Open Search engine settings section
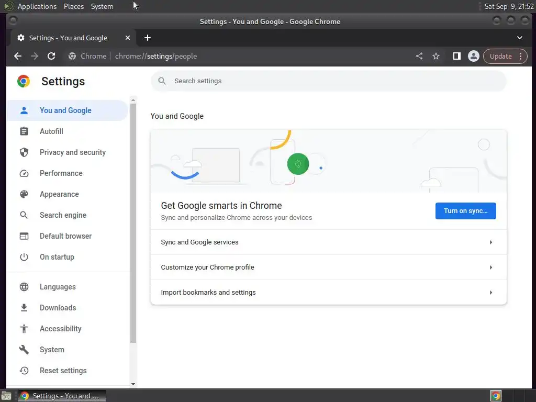Image resolution: width=536 pixels, height=402 pixels. [68, 215]
